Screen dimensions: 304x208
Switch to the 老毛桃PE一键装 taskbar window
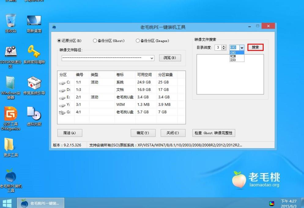(x=40, y=203)
